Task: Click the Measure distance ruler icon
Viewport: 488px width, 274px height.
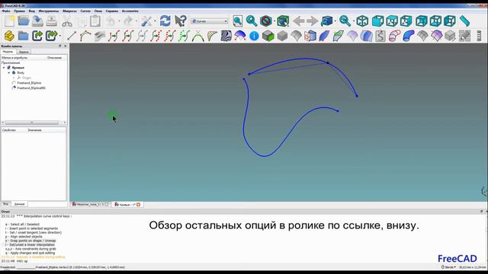Action: [464, 21]
